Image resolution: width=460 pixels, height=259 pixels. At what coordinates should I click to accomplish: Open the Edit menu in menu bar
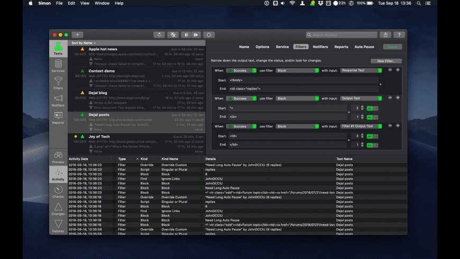click(71, 3)
